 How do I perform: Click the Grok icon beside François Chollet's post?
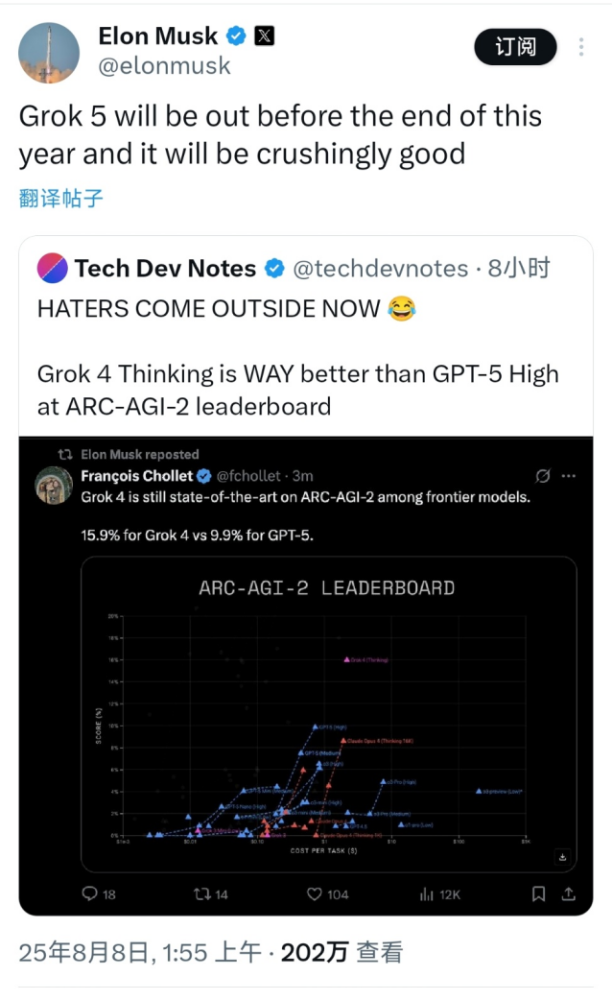[543, 476]
